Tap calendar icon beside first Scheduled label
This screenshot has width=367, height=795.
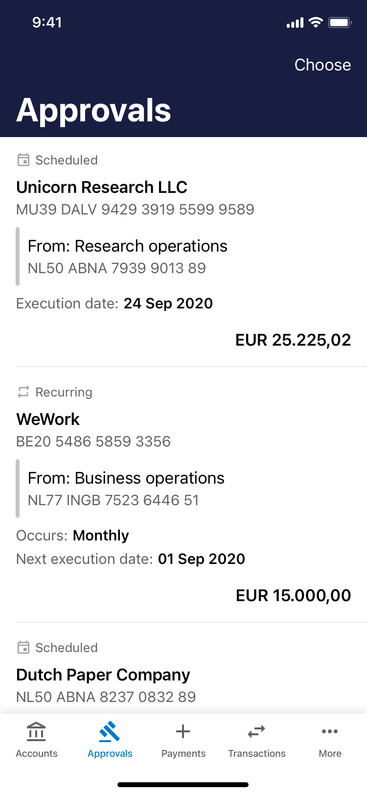[23, 160]
